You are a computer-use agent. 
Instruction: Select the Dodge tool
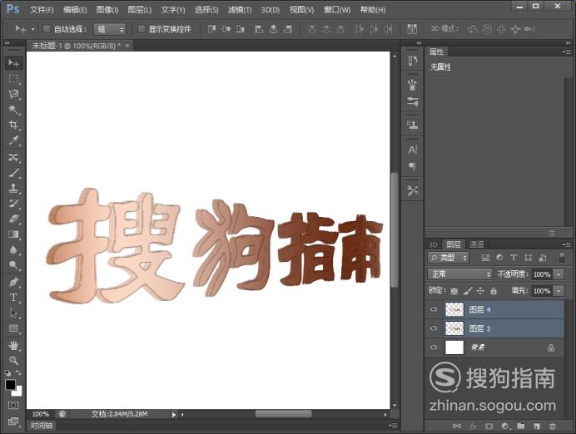[x=13, y=265]
